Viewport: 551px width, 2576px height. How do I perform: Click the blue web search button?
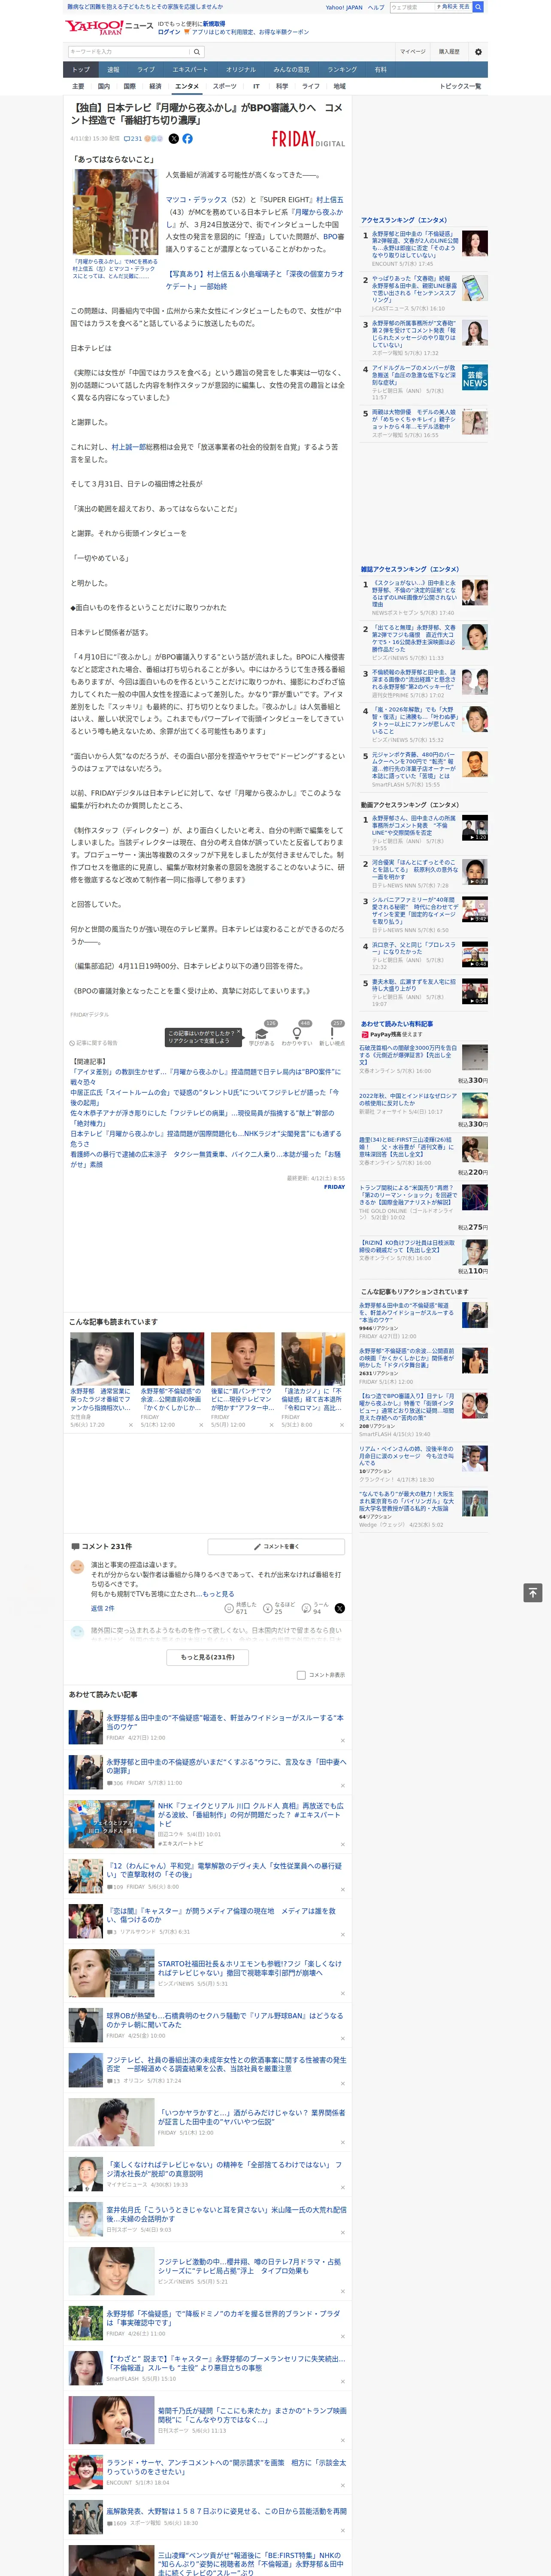coord(478,7)
